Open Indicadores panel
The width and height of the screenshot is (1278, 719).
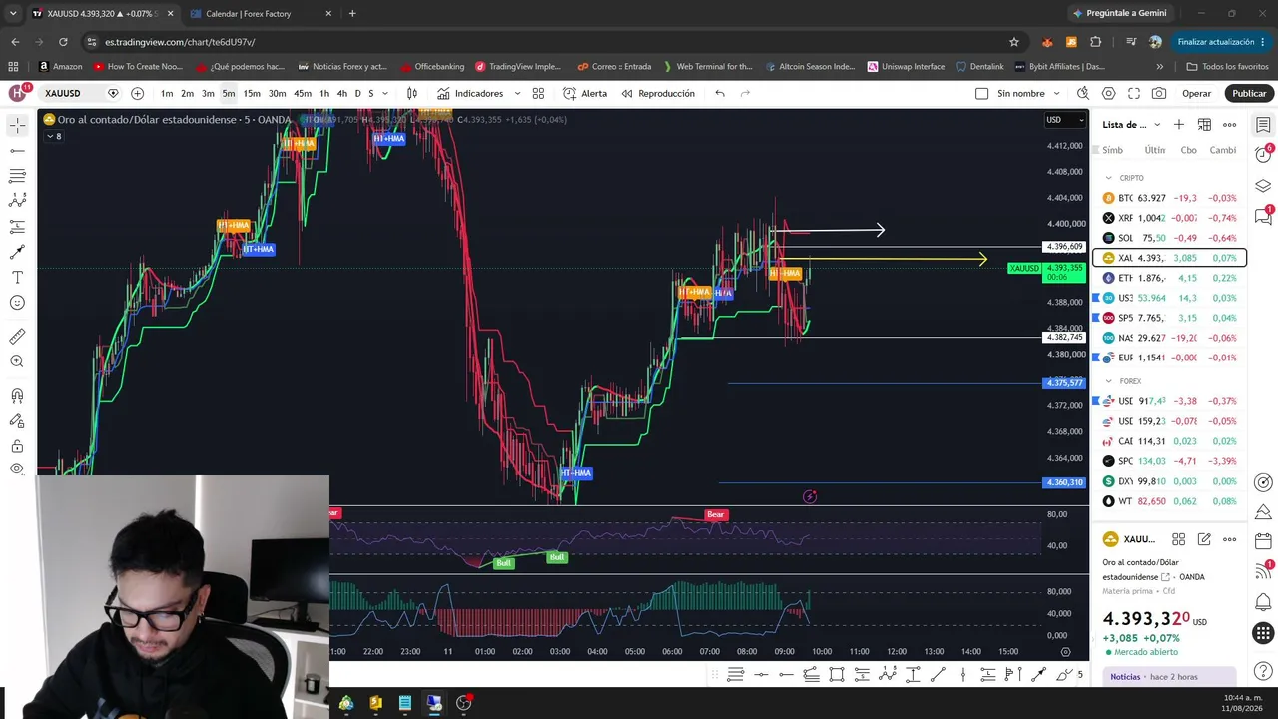pyautogui.click(x=469, y=93)
